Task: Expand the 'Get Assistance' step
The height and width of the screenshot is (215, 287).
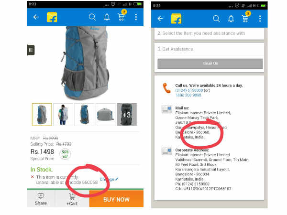Action: point(209,49)
